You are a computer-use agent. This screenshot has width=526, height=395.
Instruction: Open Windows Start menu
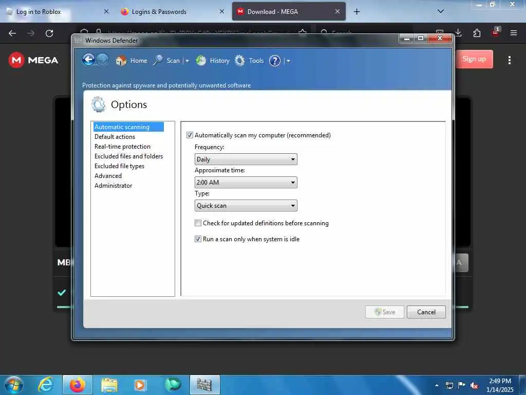[x=13, y=385]
